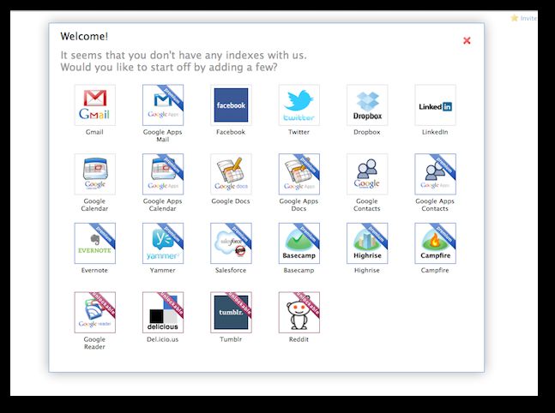The image size is (555, 413).
Task: Pick the Google Docs icon
Action: pyautogui.click(x=231, y=174)
